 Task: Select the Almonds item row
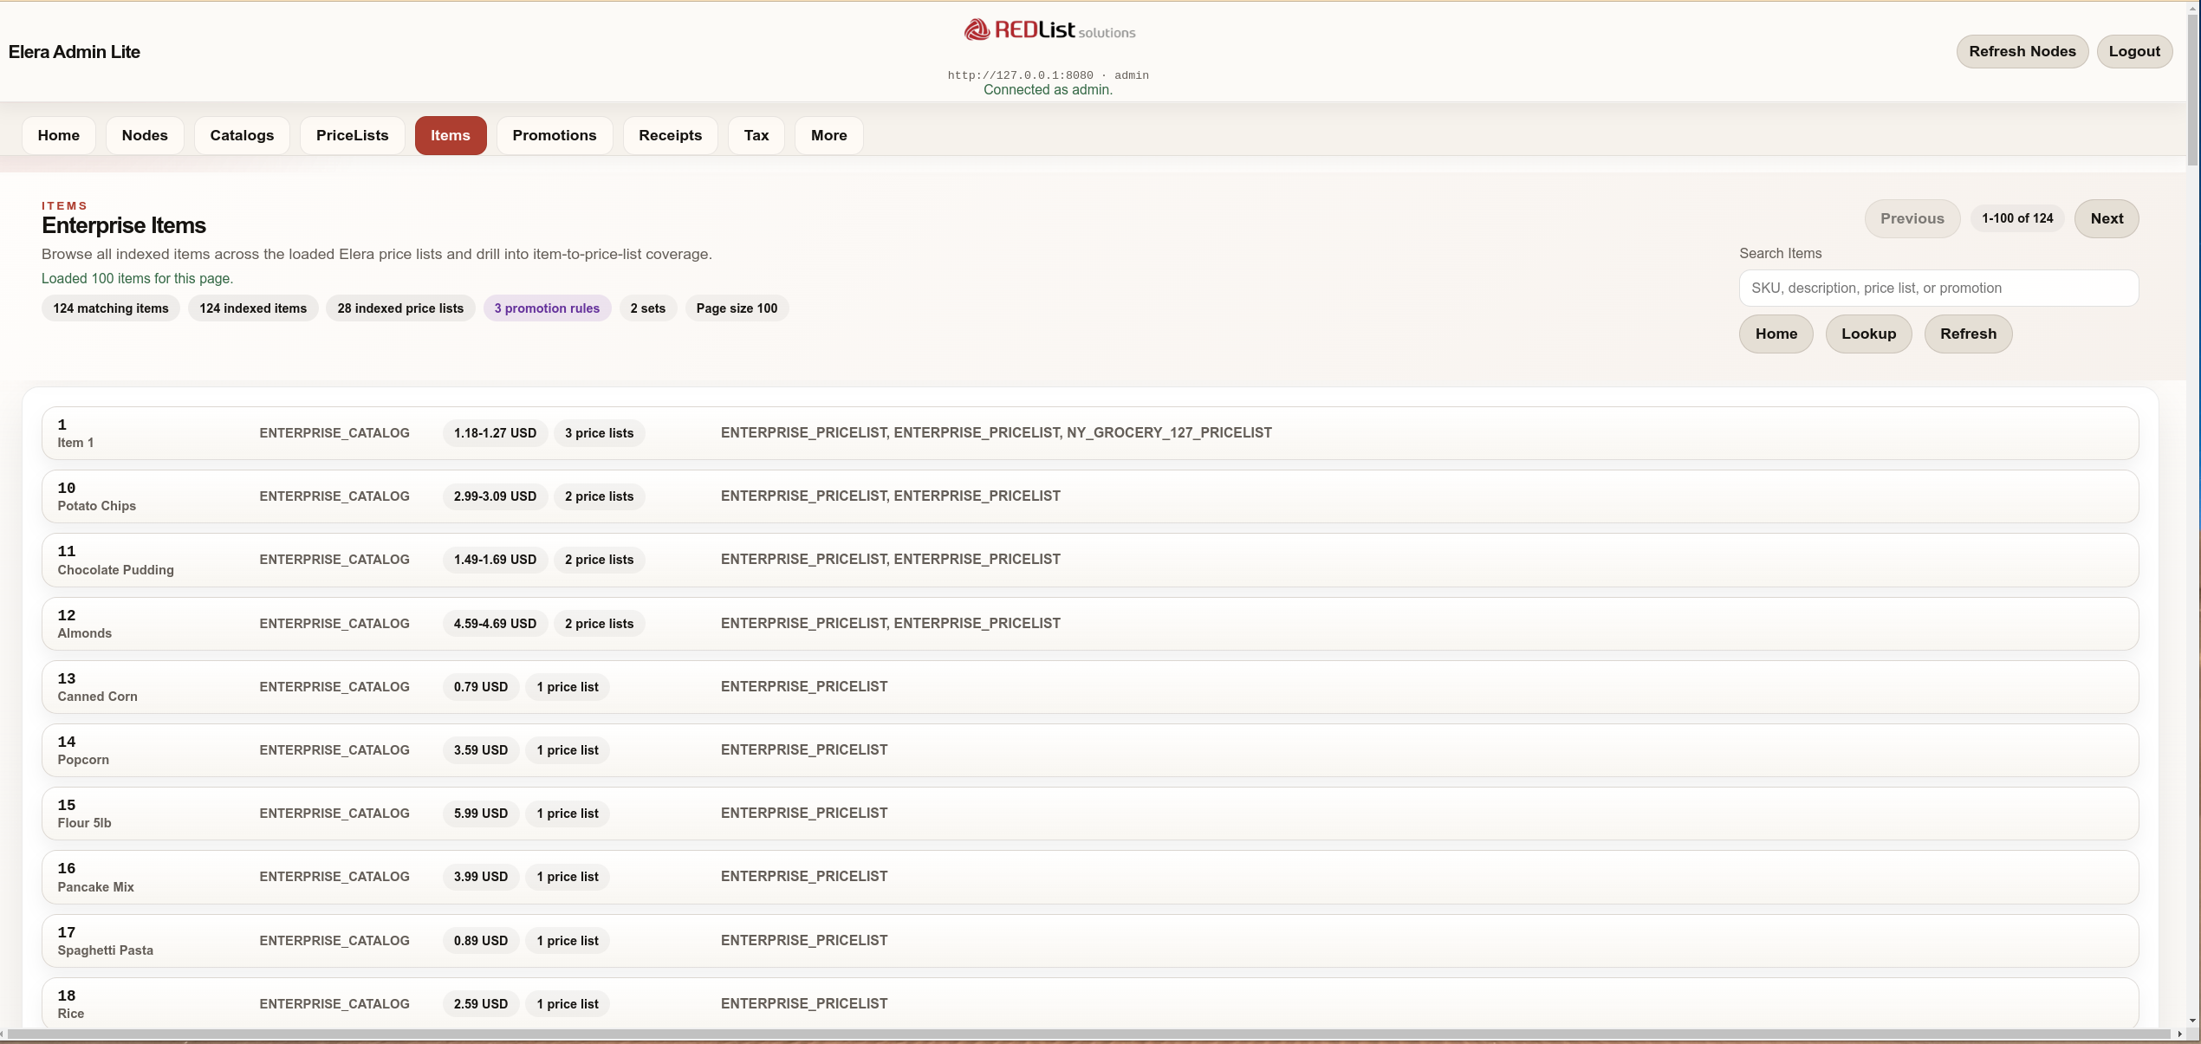click(1090, 624)
